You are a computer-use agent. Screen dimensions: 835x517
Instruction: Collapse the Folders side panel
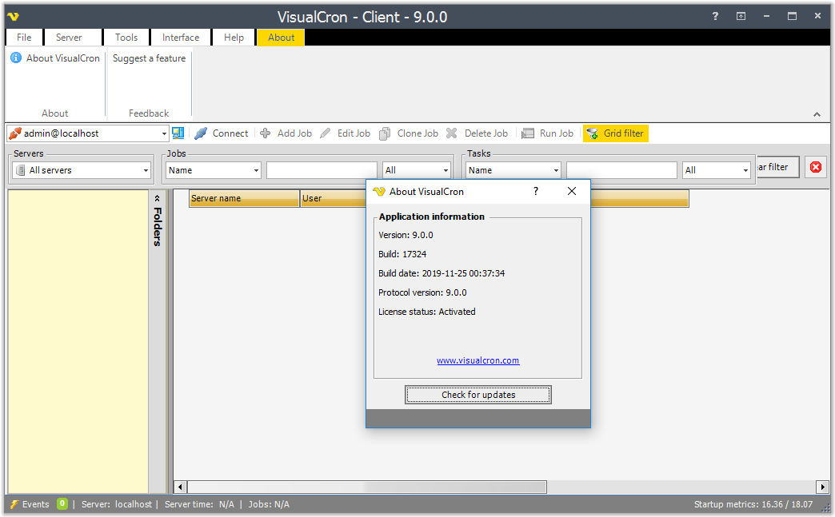[x=158, y=198]
